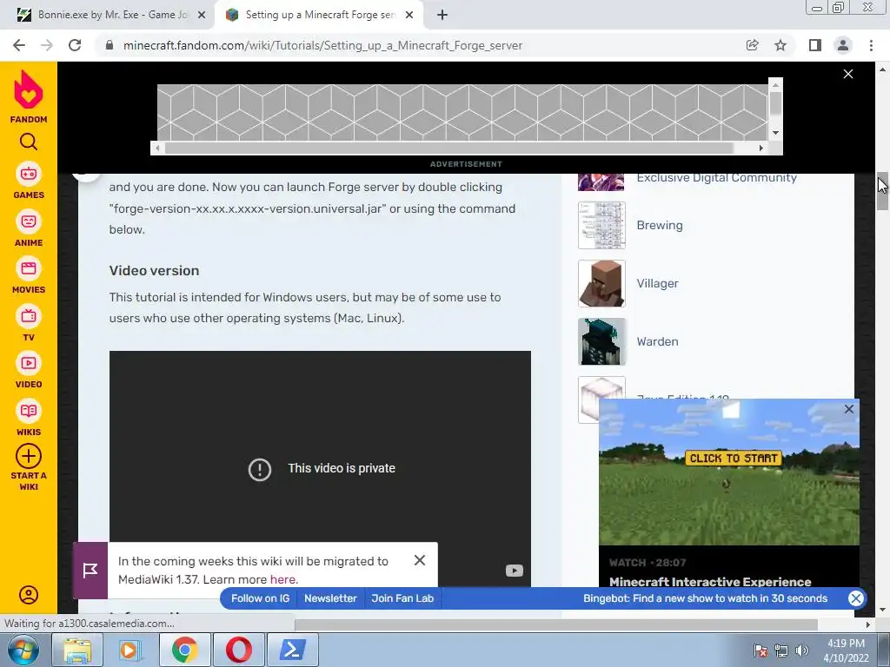Click the page scrollbar up arrow
This screenshot has width=890, height=667.
click(882, 69)
